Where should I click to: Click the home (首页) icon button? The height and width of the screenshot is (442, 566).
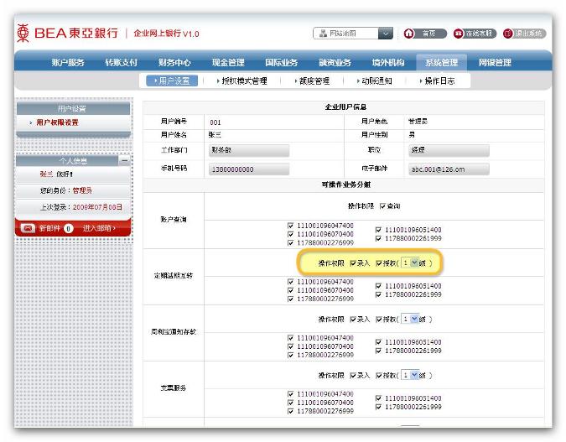410,34
